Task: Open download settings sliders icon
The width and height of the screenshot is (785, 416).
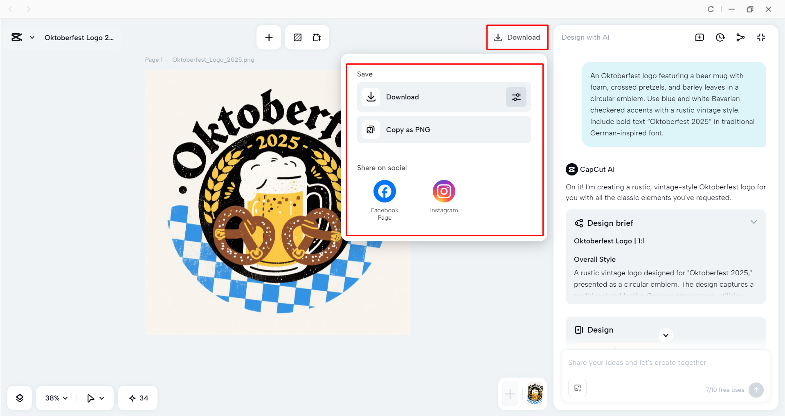Action: coord(516,97)
